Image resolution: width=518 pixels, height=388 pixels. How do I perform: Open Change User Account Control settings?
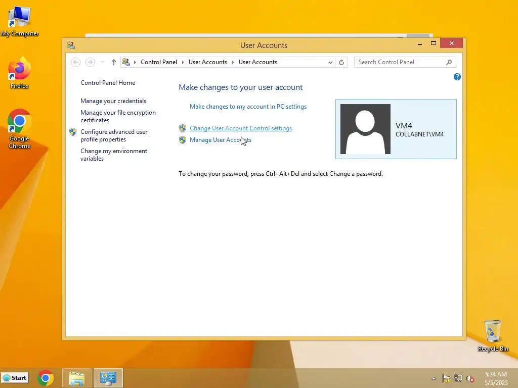241,128
